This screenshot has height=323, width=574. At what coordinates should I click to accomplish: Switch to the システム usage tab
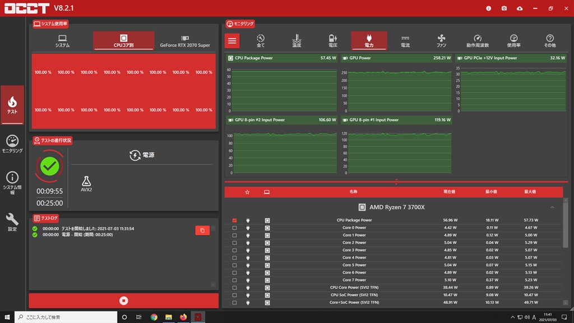(x=62, y=40)
